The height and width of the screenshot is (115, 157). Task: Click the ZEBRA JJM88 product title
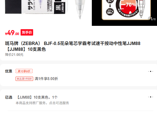coord(73,46)
